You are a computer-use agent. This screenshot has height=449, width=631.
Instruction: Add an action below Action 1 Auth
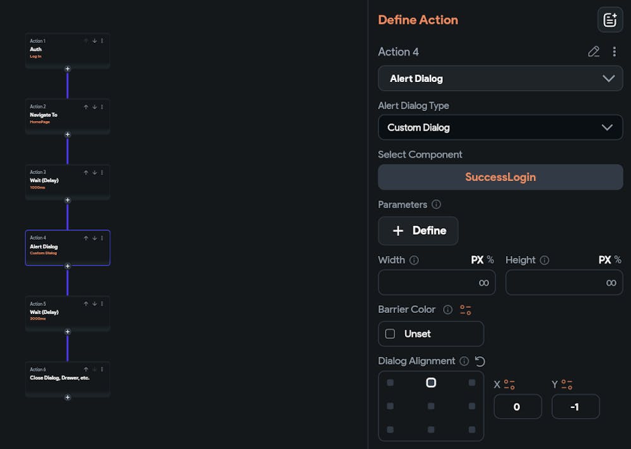pos(68,69)
